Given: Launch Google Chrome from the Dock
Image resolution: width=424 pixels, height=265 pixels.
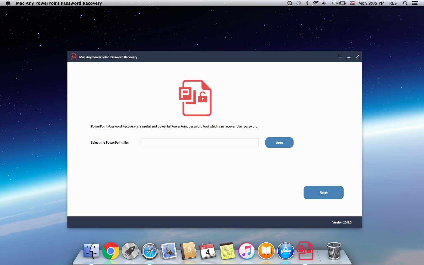Looking at the screenshot, I should 111,251.
